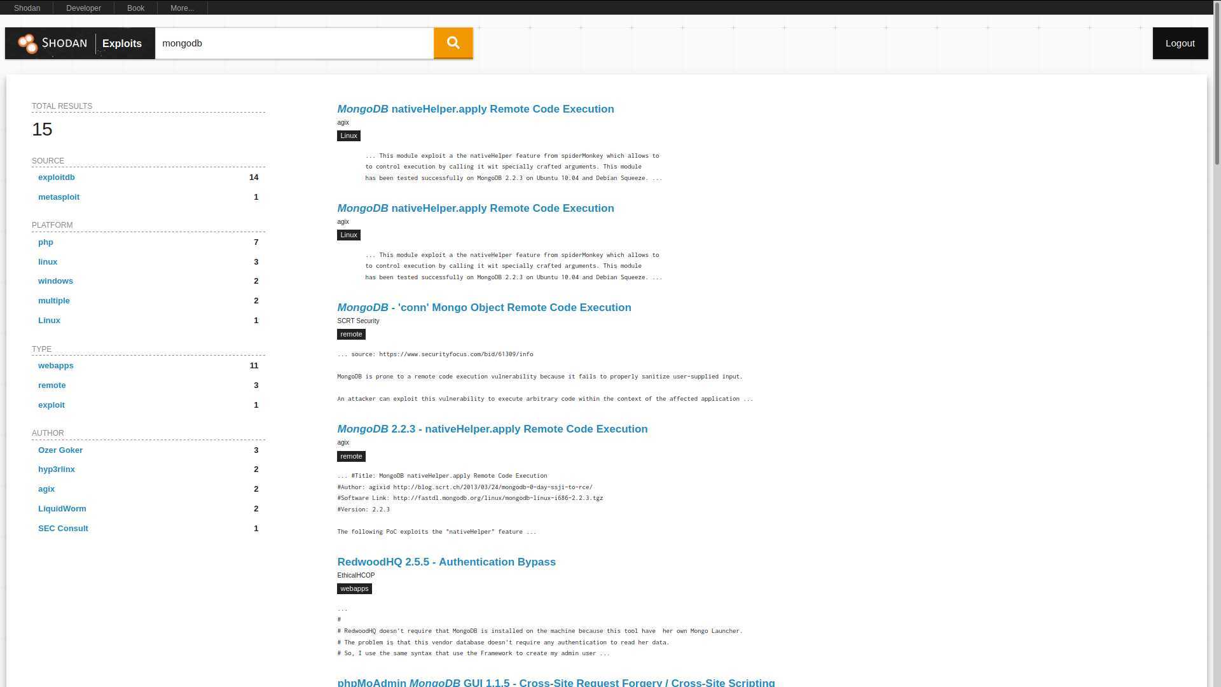Viewport: 1221px width, 687px height.
Task: Click the orange magnifying glass search button
Action: pyautogui.click(x=453, y=43)
